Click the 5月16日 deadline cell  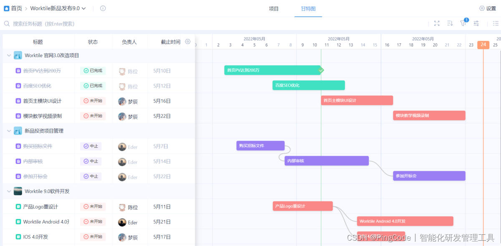(162, 101)
